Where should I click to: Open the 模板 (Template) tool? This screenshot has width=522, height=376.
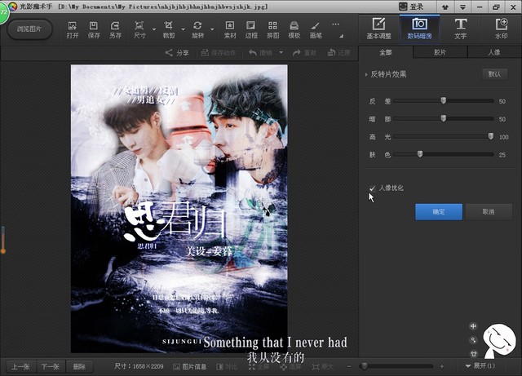point(294,30)
